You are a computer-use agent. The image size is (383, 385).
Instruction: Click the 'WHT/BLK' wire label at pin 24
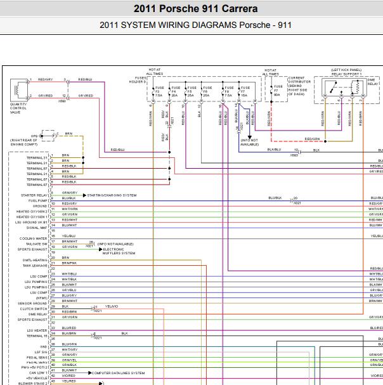(x=69, y=279)
